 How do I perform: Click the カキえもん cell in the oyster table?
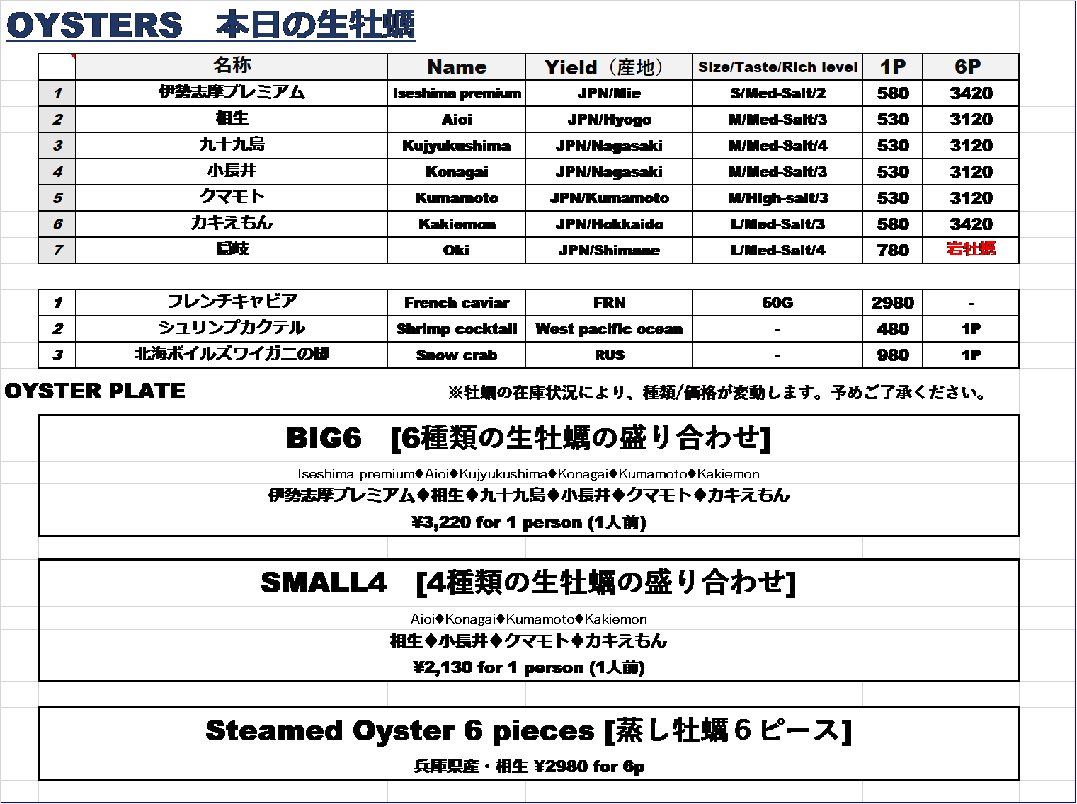click(x=232, y=224)
